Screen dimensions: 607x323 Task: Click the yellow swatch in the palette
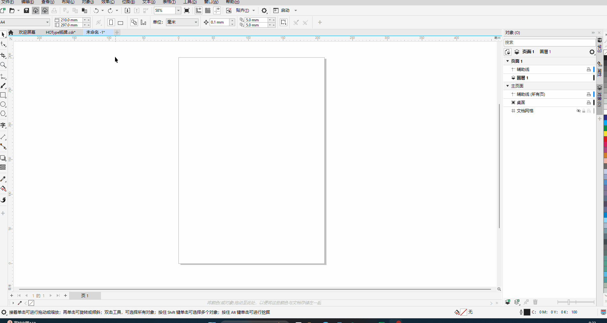(x=605, y=134)
